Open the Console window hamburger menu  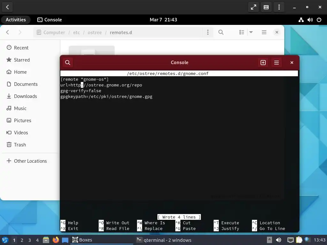click(276, 63)
